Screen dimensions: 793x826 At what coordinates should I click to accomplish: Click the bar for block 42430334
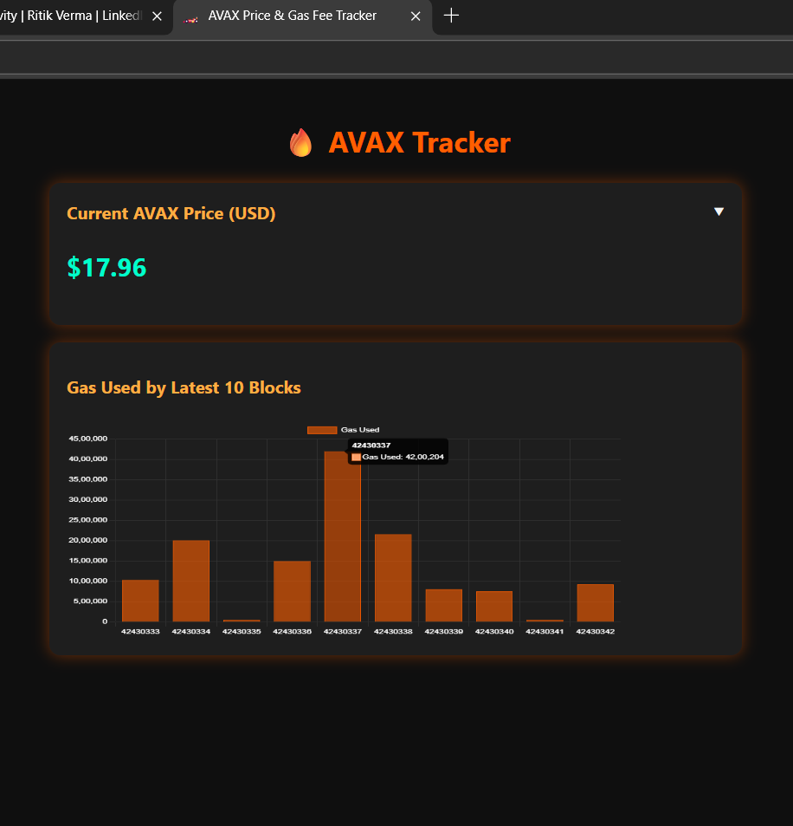[x=190, y=581]
